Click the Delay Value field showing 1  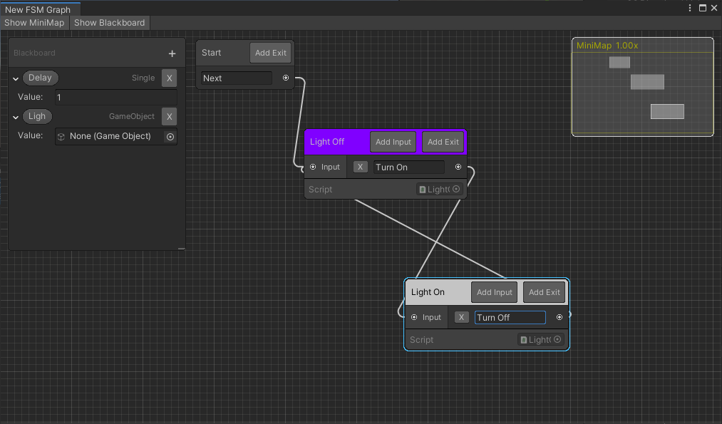(116, 97)
